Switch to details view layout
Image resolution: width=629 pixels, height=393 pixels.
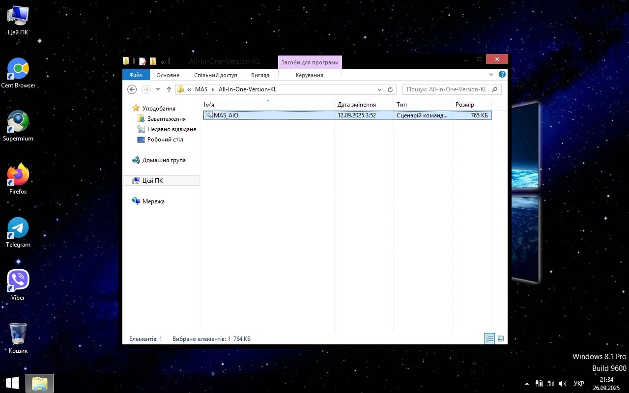pos(489,338)
